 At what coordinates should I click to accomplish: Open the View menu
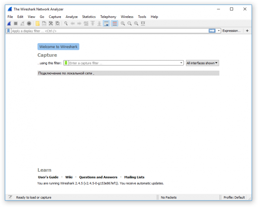[x=32, y=17]
